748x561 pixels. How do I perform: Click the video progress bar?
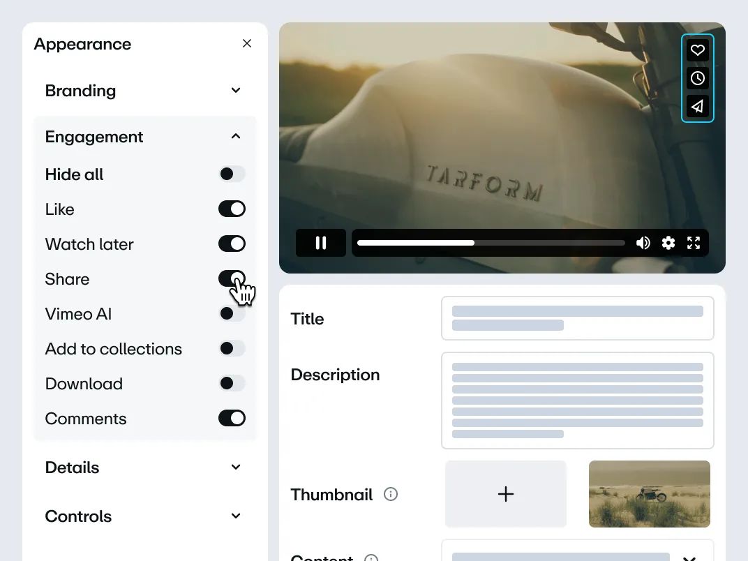tap(491, 243)
